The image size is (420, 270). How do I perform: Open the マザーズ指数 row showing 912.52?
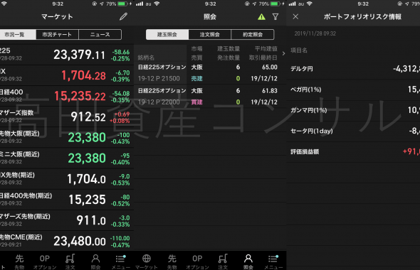coord(66,117)
